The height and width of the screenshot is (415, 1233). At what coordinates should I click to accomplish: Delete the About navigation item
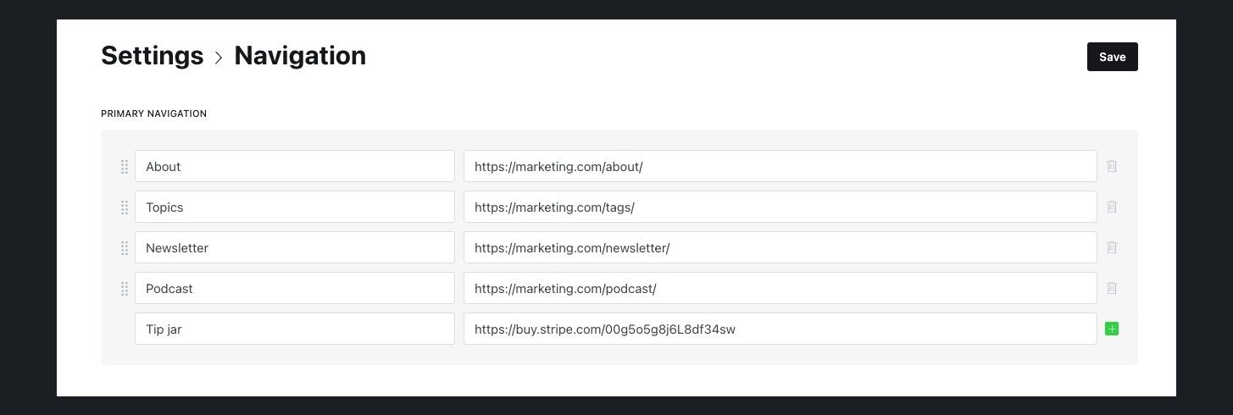pos(1112,166)
